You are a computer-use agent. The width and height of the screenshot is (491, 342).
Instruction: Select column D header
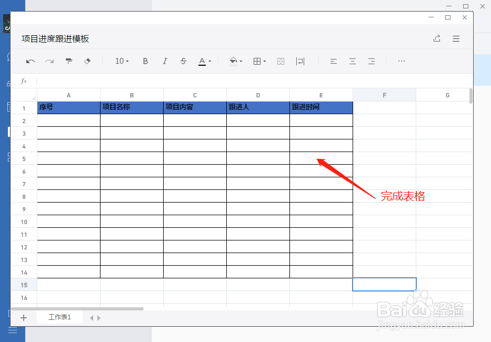[258, 95]
